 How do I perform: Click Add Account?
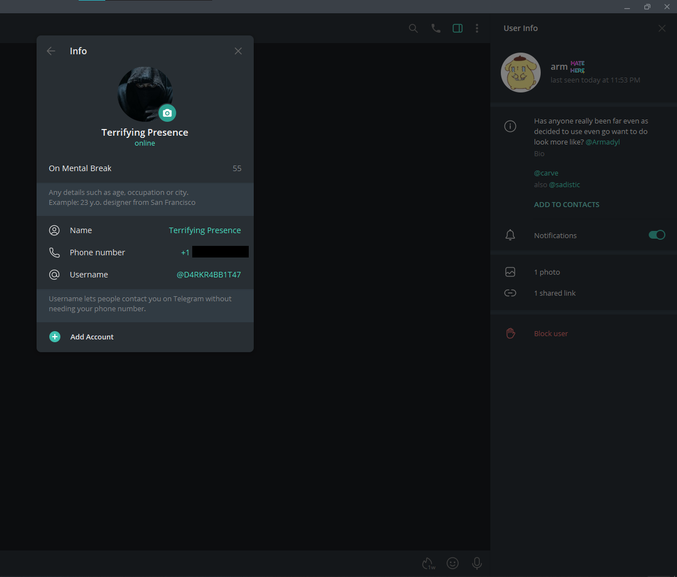coord(92,337)
